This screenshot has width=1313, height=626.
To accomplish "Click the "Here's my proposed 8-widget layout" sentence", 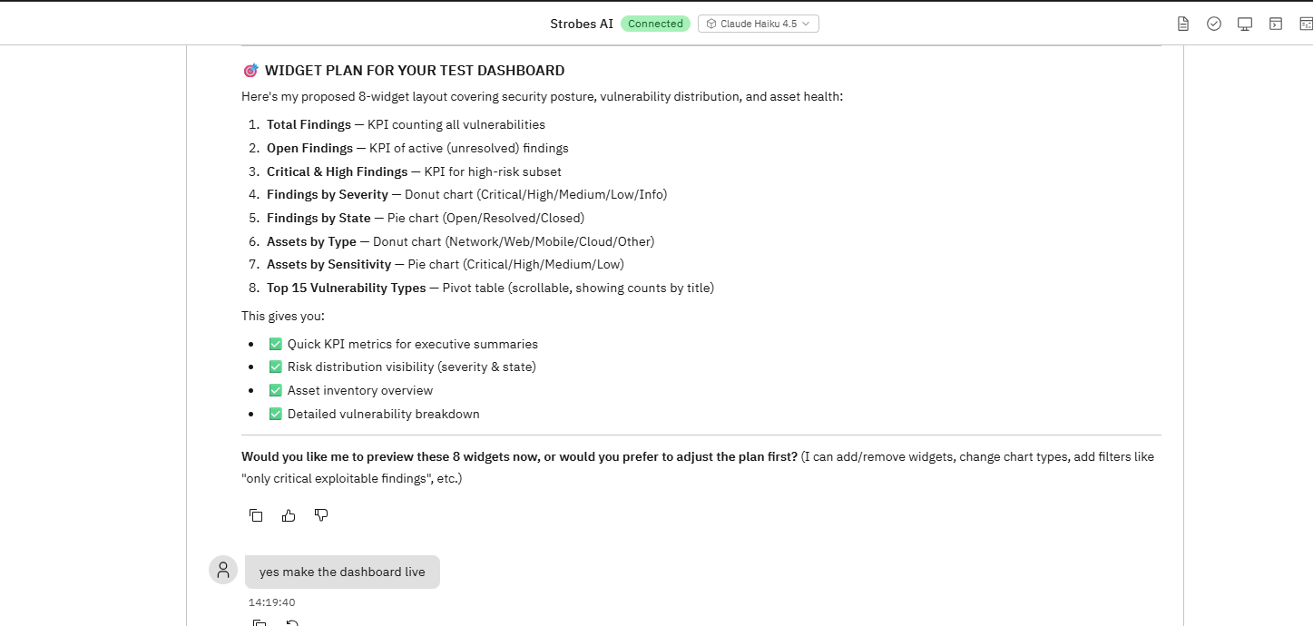I will pos(543,96).
